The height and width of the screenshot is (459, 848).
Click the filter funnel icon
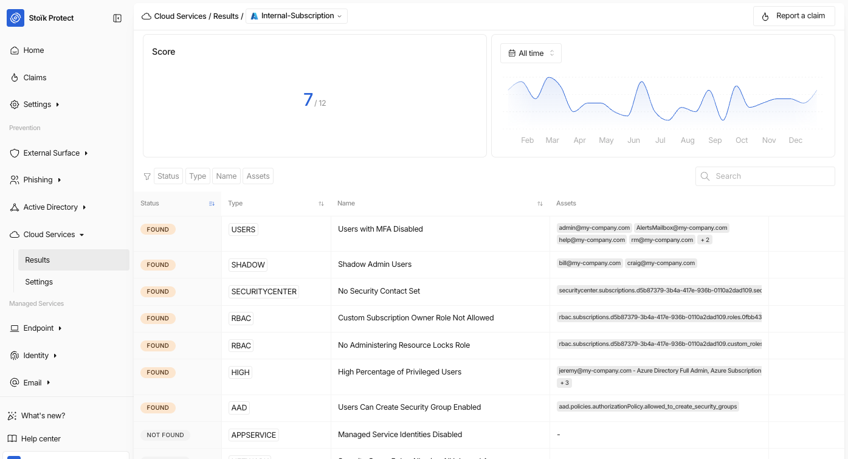click(147, 176)
